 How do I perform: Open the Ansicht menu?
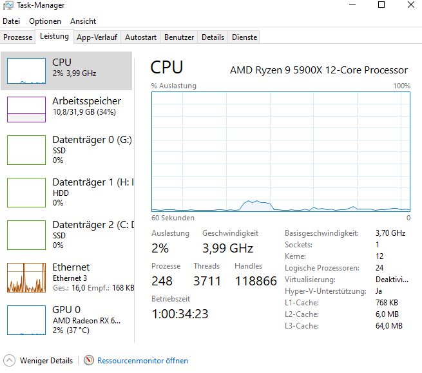click(83, 21)
